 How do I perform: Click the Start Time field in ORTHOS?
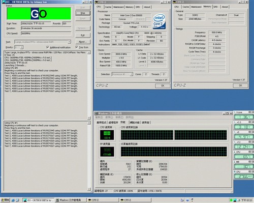coord(36,23)
